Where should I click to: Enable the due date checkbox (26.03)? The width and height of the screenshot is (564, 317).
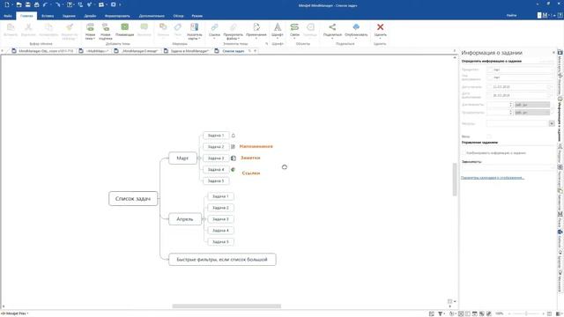click(490, 95)
